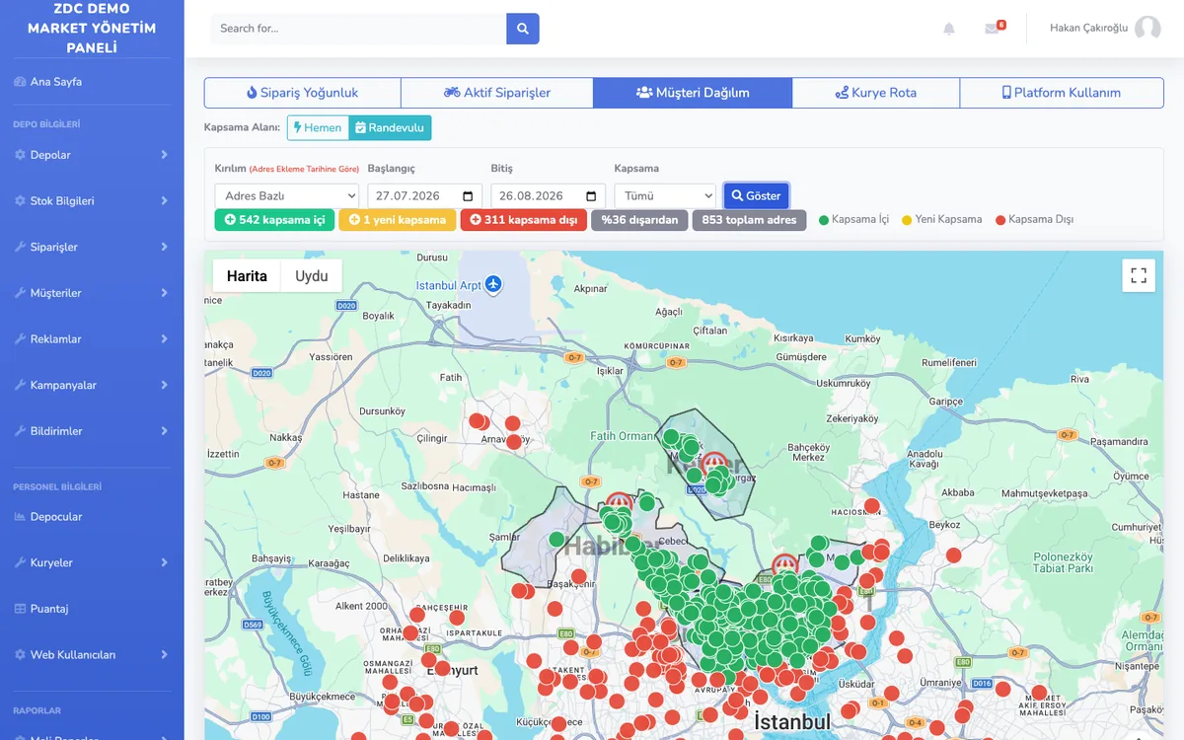
Task: Open the Kapsama Tümü dropdown
Action: 665,195
